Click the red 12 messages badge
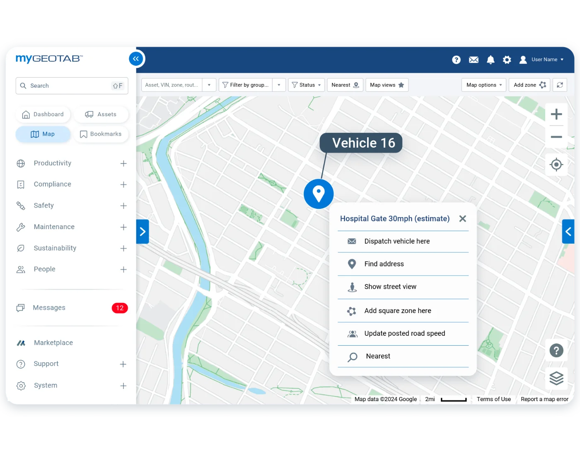580x452 pixels. point(120,308)
